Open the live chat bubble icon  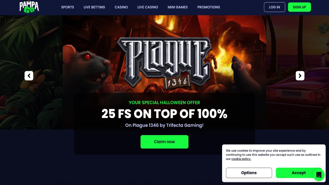(319, 175)
